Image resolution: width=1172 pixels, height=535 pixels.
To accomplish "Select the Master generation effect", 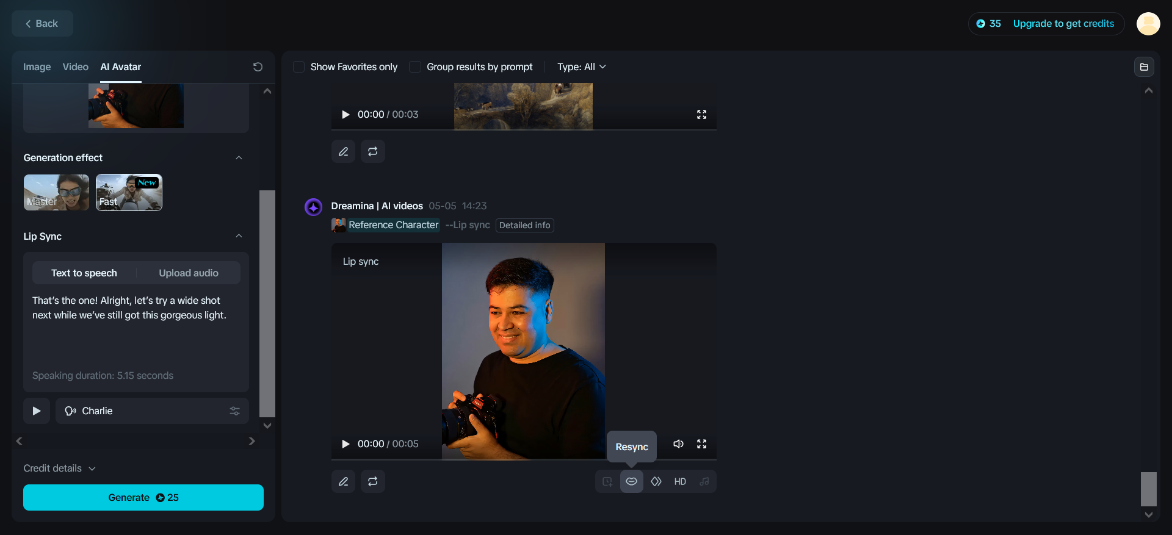I will 56,193.
